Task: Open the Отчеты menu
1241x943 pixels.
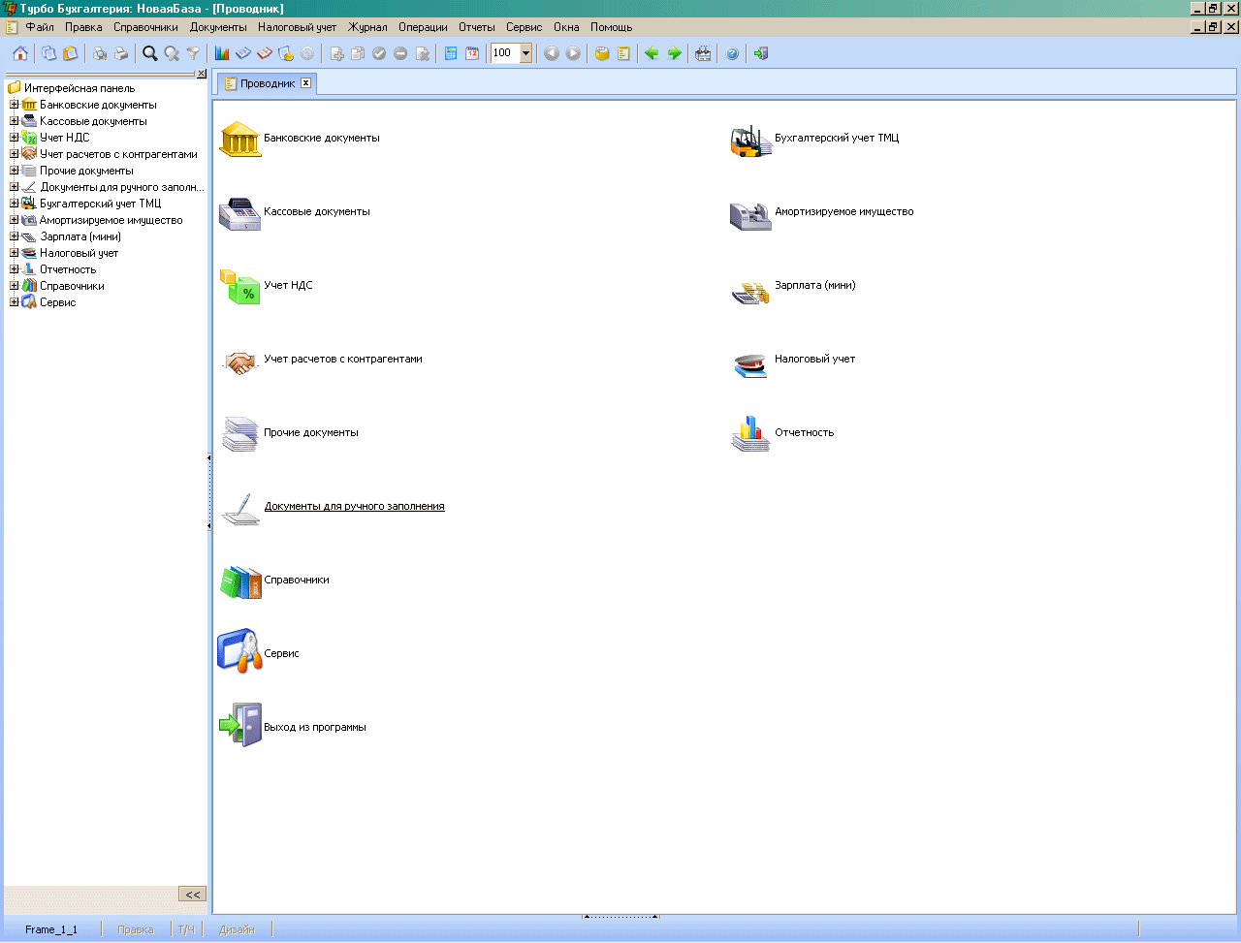Action: 476,27
